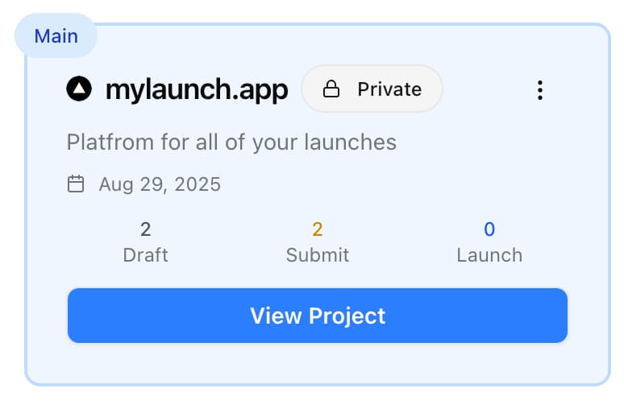Click the black triangle project logo
Image resolution: width=624 pixels, height=417 pixels.
pos(79,89)
